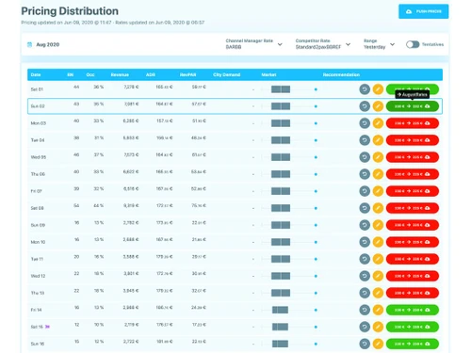Edit price for Wed 05 row
Screen dimensions: 471x353
click(378, 157)
